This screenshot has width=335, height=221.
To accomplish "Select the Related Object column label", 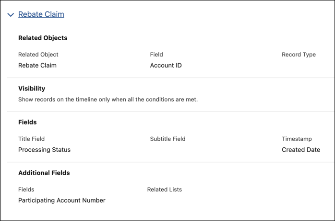I will [x=38, y=55].
